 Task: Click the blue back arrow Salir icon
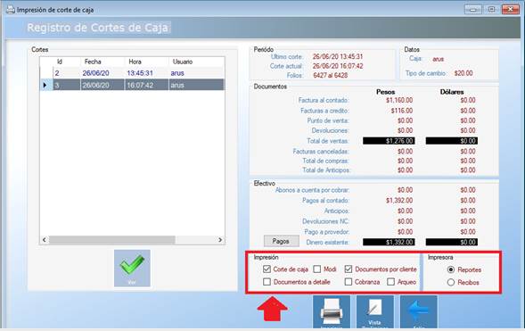pyautogui.click(x=419, y=312)
